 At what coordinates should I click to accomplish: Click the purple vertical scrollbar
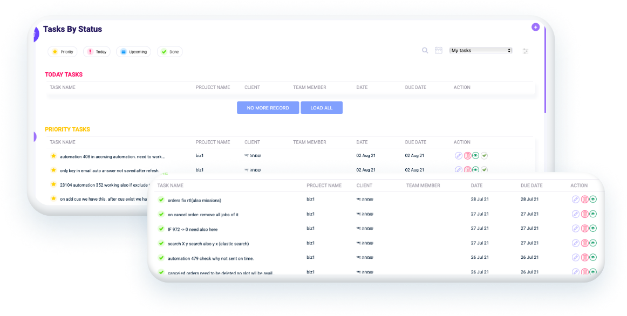(x=545, y=70)
